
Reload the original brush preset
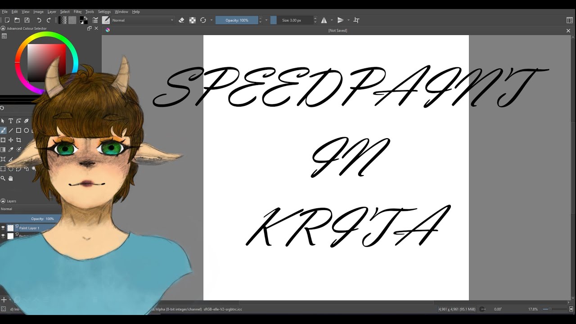[x=203, y=20]
